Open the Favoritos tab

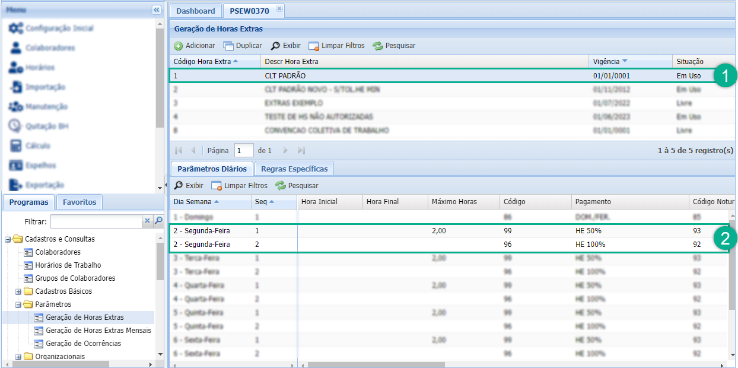point(79,202)
